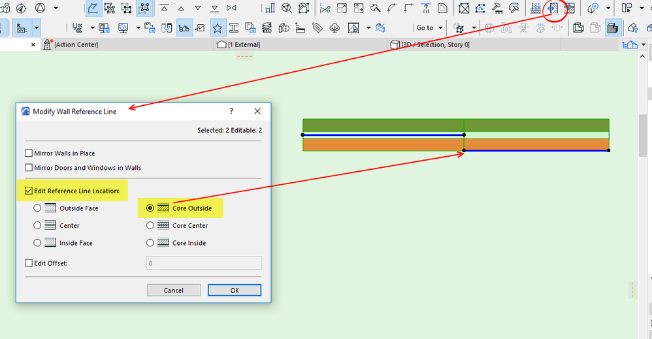Screen dimensions: 652x339
Task: Expand dropdown arrow next to XY coordinates icon
Action: pyautogui.click(x=37, y=28)
